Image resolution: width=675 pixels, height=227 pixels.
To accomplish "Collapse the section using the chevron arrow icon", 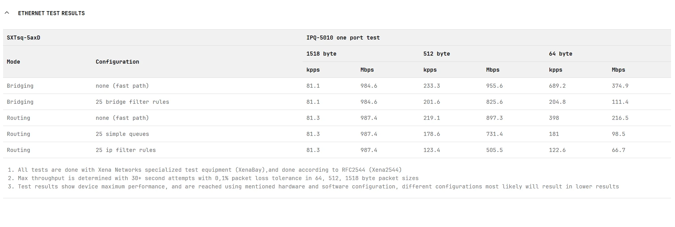I will click(7, 13).
